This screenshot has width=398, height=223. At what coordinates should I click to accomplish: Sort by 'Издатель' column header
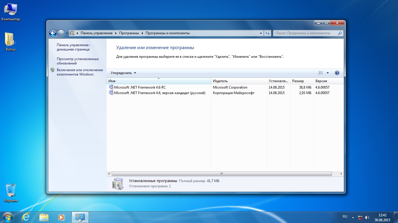tap(239, 81)
